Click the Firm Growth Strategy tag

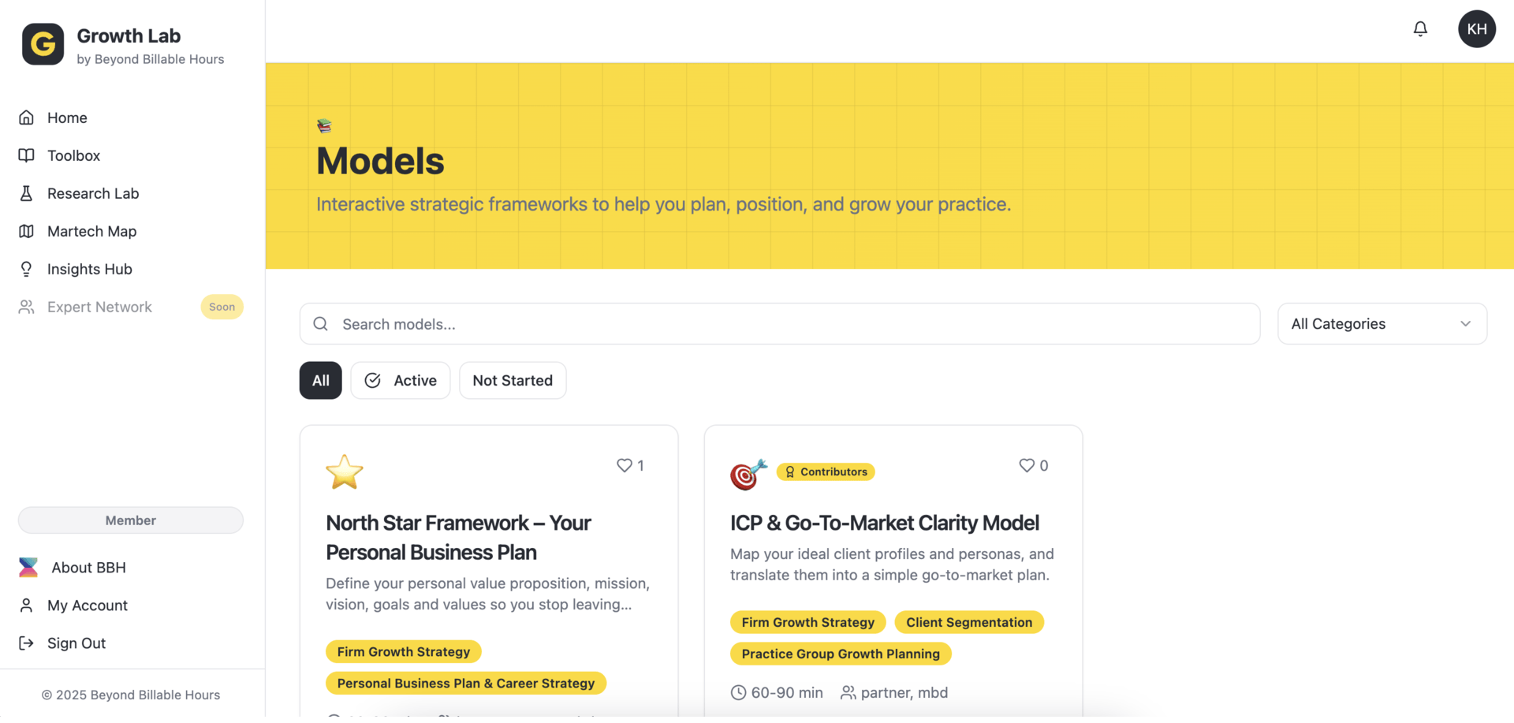point(403,651)
